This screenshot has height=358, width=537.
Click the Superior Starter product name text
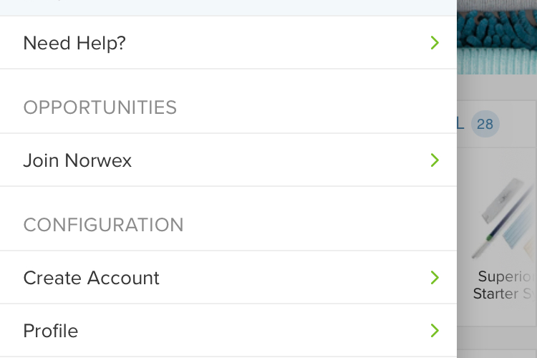(x=503, y=285)
